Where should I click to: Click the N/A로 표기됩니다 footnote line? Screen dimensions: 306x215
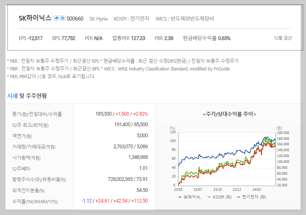click(51, 76)
